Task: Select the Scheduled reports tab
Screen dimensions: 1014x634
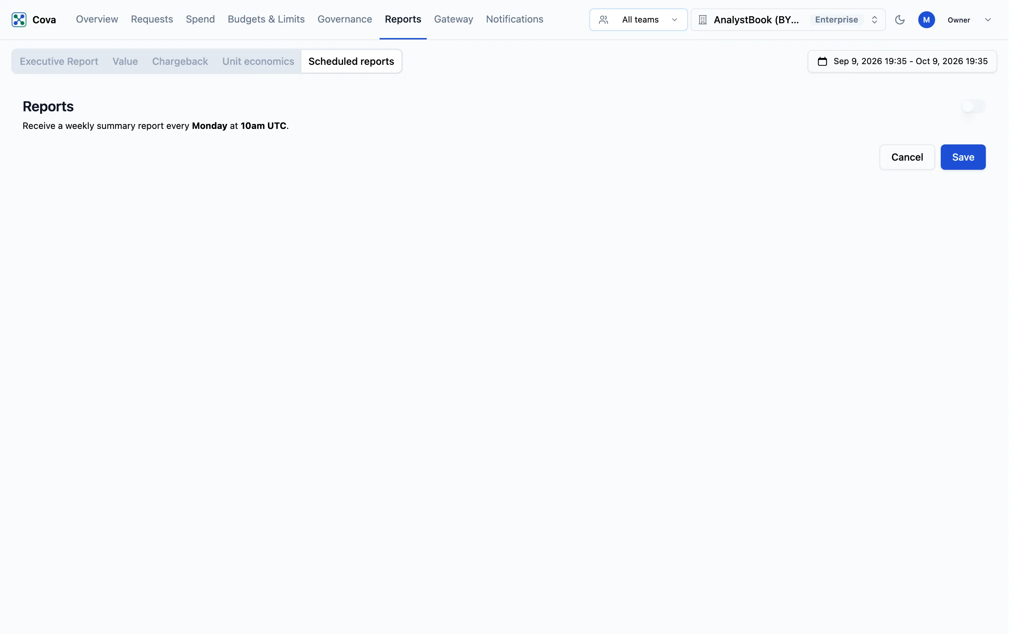Action: 351,61
